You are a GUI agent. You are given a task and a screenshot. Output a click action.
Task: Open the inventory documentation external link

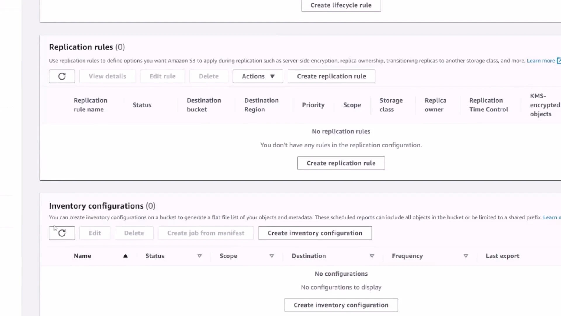point(552,217)
